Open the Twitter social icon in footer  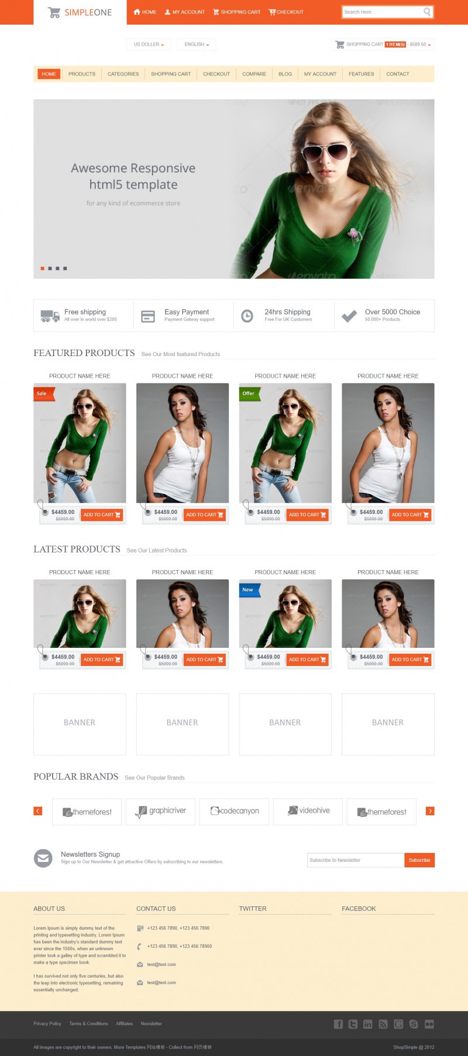(353, 1024)
